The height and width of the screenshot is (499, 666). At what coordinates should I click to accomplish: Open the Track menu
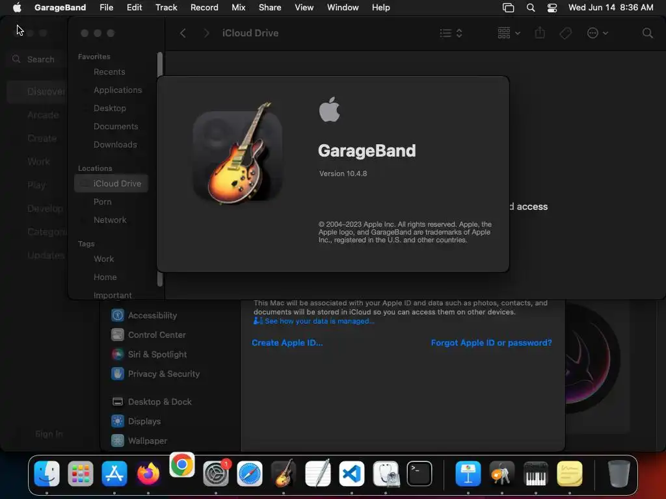click(166, 7)
